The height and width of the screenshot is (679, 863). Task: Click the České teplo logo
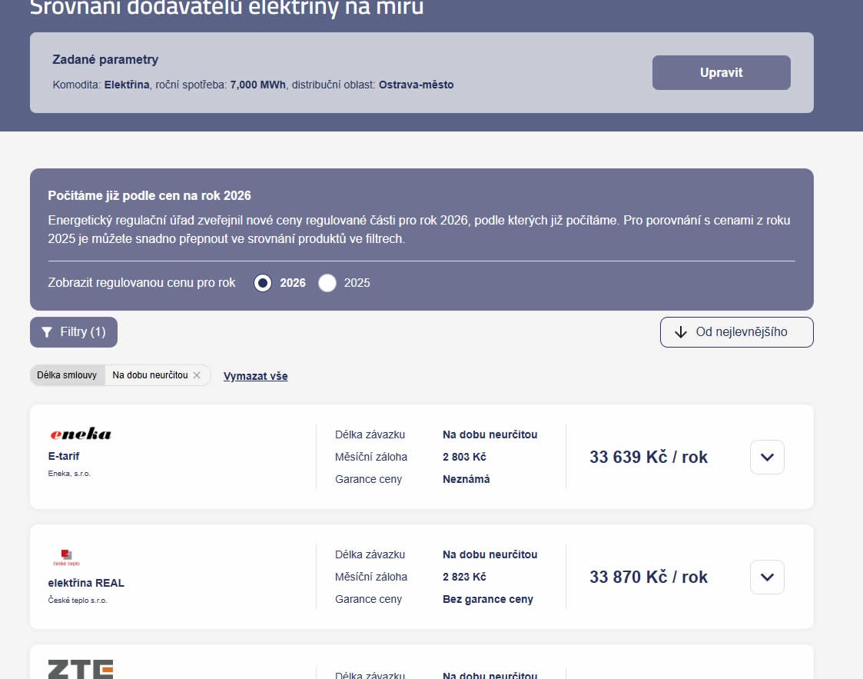(x=65, y=557)
